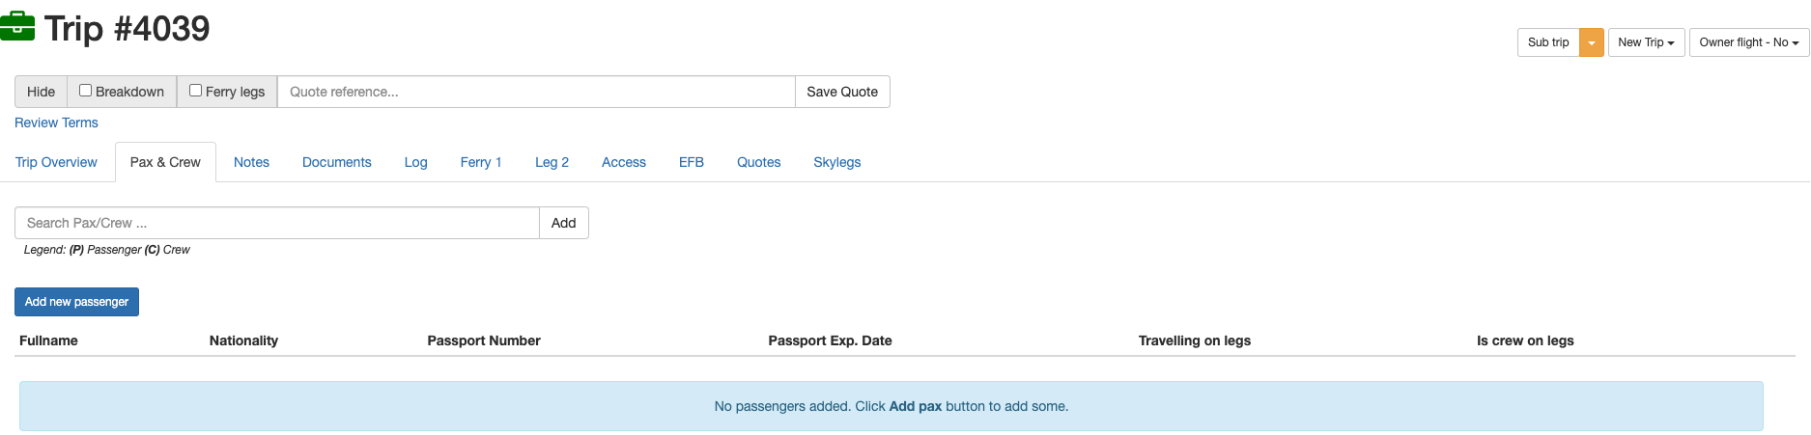The image size is (1811, 435).
Task: Click the Add new passenger button
Action: 76,302
